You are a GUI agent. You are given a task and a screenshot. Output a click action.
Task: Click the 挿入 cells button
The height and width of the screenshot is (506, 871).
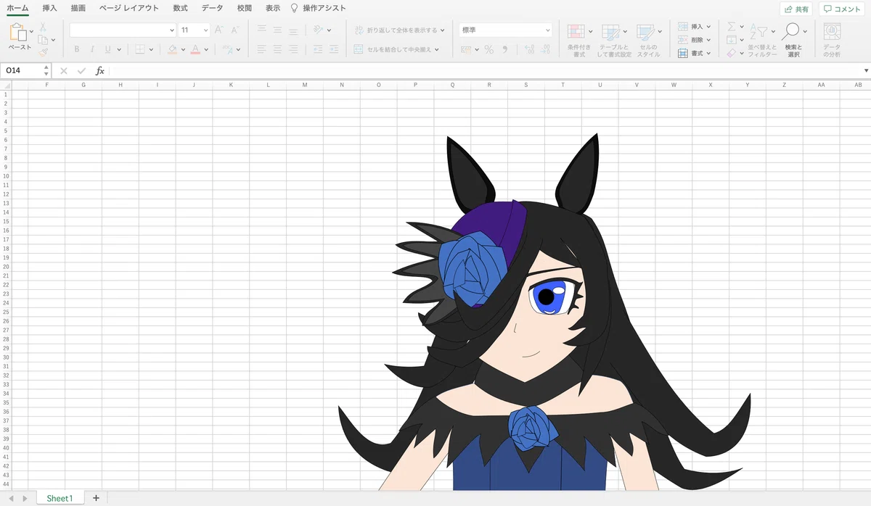pos(694,26)
